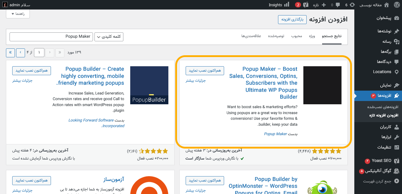The width and height of the screenshot is (402, 194).
Task: Click the plugin search field containing Popup Maker
Action: (x=51, y=37)
